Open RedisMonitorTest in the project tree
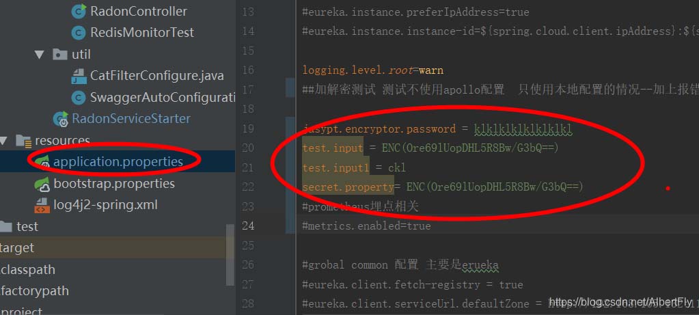 pyautogui.click(x=142, y=33)
